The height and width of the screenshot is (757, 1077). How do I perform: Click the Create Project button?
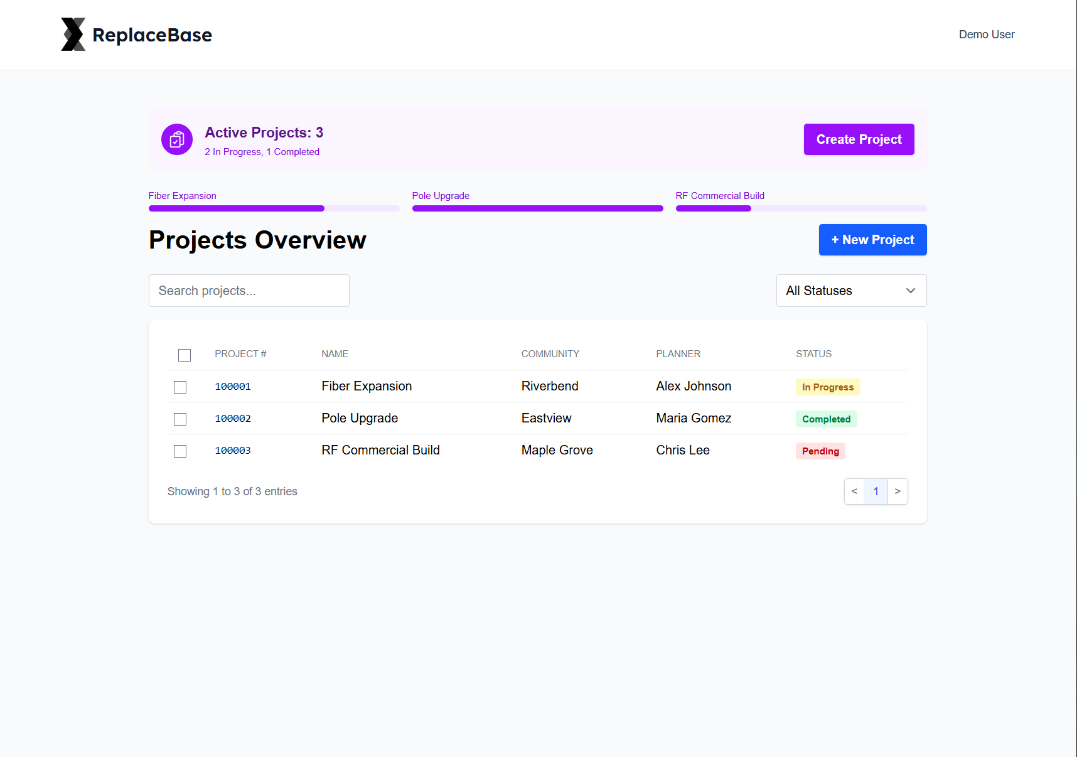pos(859,139)
